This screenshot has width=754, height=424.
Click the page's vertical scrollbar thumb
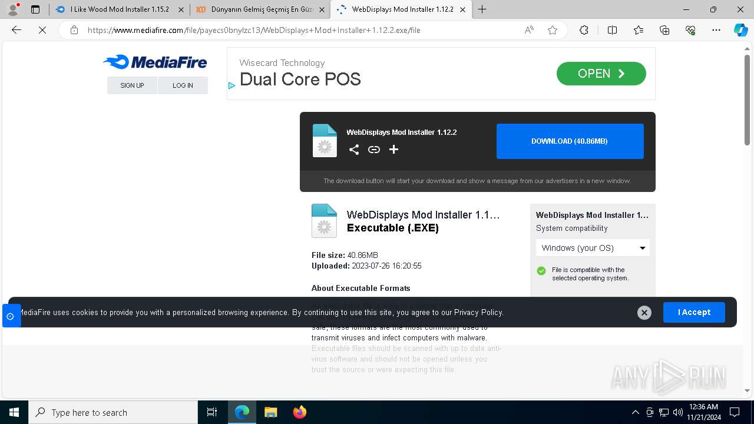[x=747, y=100]
